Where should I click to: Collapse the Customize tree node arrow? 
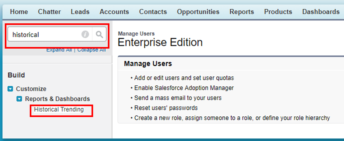point(10,89)
